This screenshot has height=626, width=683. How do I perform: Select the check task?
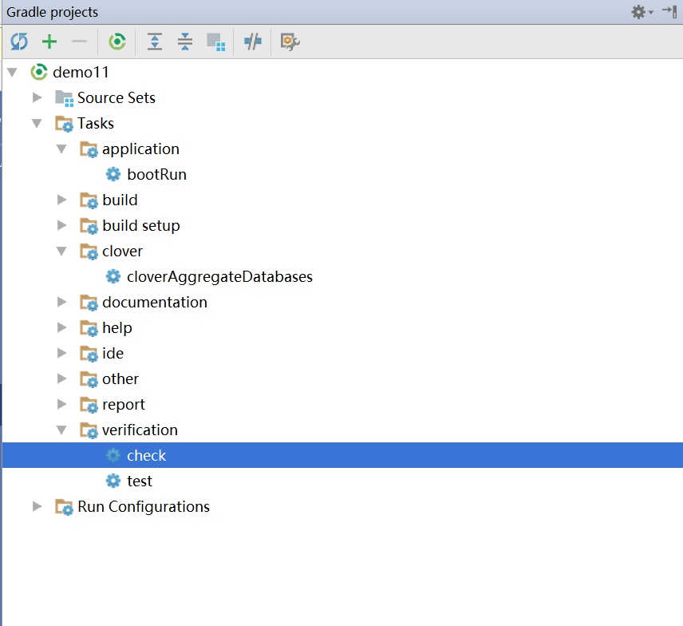point(342,455)
